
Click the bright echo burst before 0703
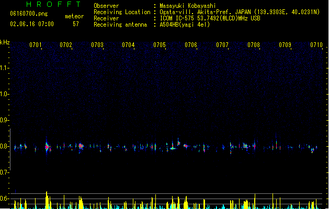point(81,146)
